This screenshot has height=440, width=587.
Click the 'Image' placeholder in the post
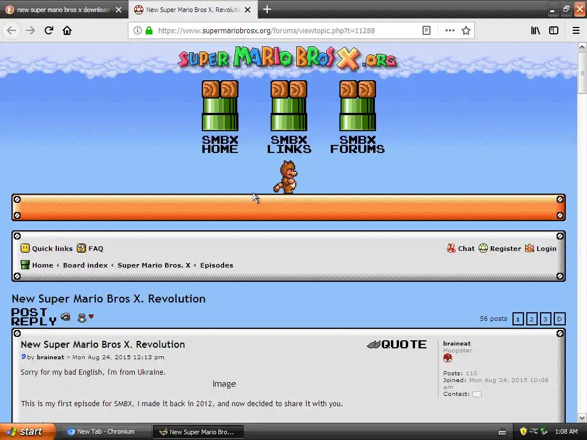click(224, 384)
